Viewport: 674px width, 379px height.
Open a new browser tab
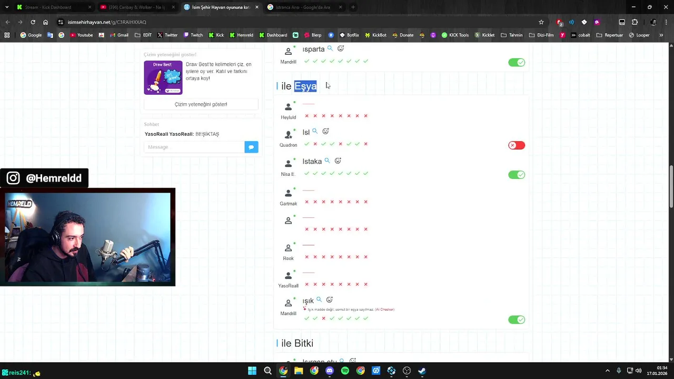tap(353, 7)
